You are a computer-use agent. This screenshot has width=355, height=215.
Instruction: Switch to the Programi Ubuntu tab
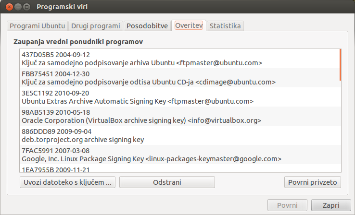(x=38, y=26)
